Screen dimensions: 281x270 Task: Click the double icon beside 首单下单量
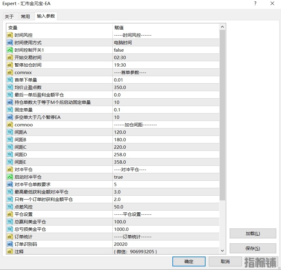coord(10,80)
